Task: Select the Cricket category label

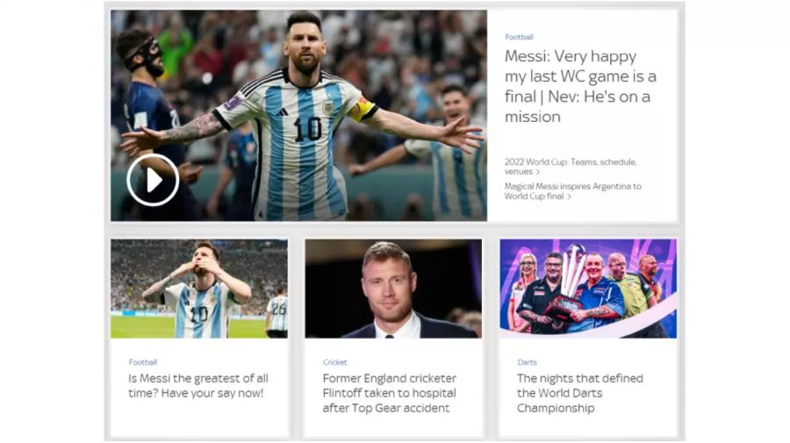Action: click(x=335, y=362)
